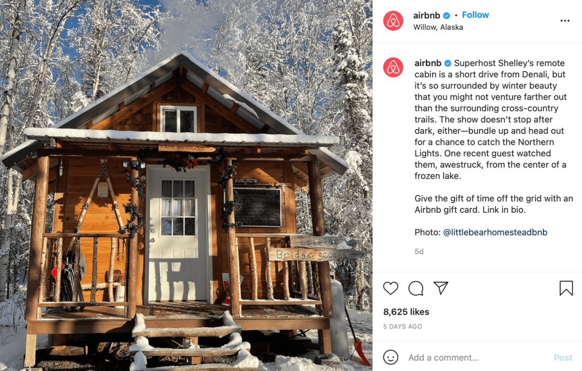Open the three-dots more options menu
The width and height of the screenshot is (582, 371).
(x=565, y=21)
